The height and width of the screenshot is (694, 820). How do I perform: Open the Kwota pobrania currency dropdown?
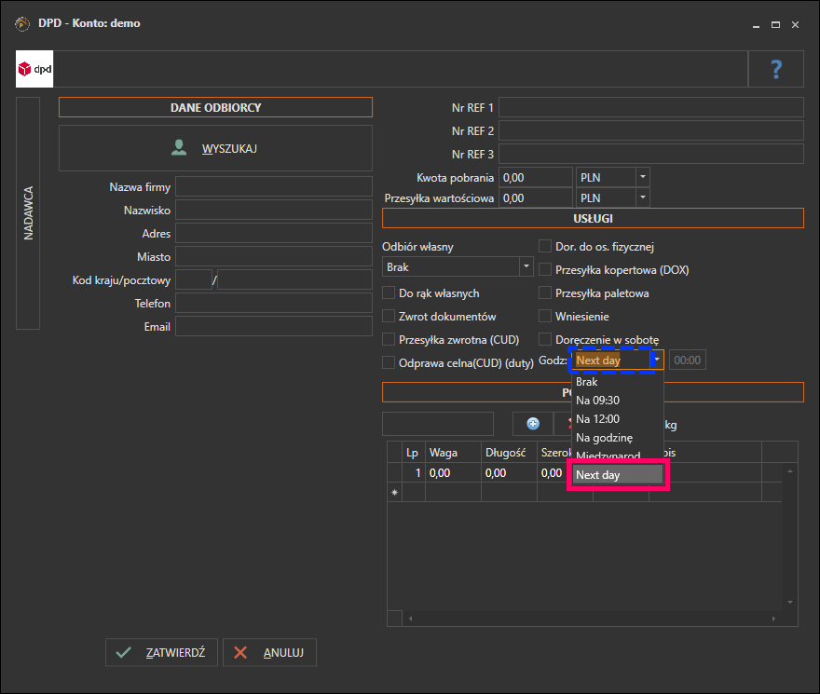click(643, 177)
